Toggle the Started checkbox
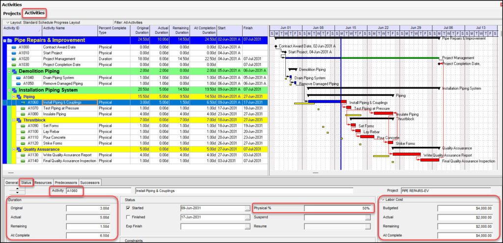 [128, 208]
